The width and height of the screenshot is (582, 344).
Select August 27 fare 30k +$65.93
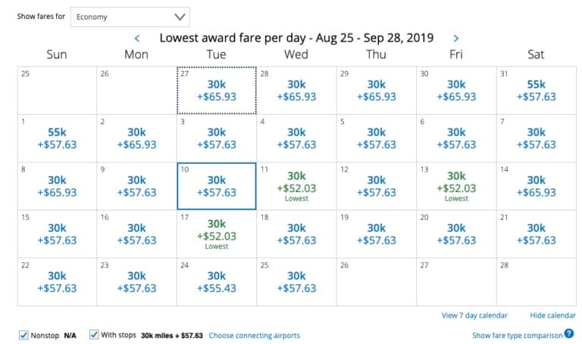(217, 91)
